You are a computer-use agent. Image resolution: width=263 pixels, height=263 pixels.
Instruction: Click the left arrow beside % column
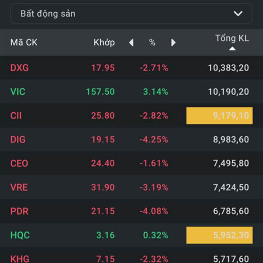pos(131,43)
